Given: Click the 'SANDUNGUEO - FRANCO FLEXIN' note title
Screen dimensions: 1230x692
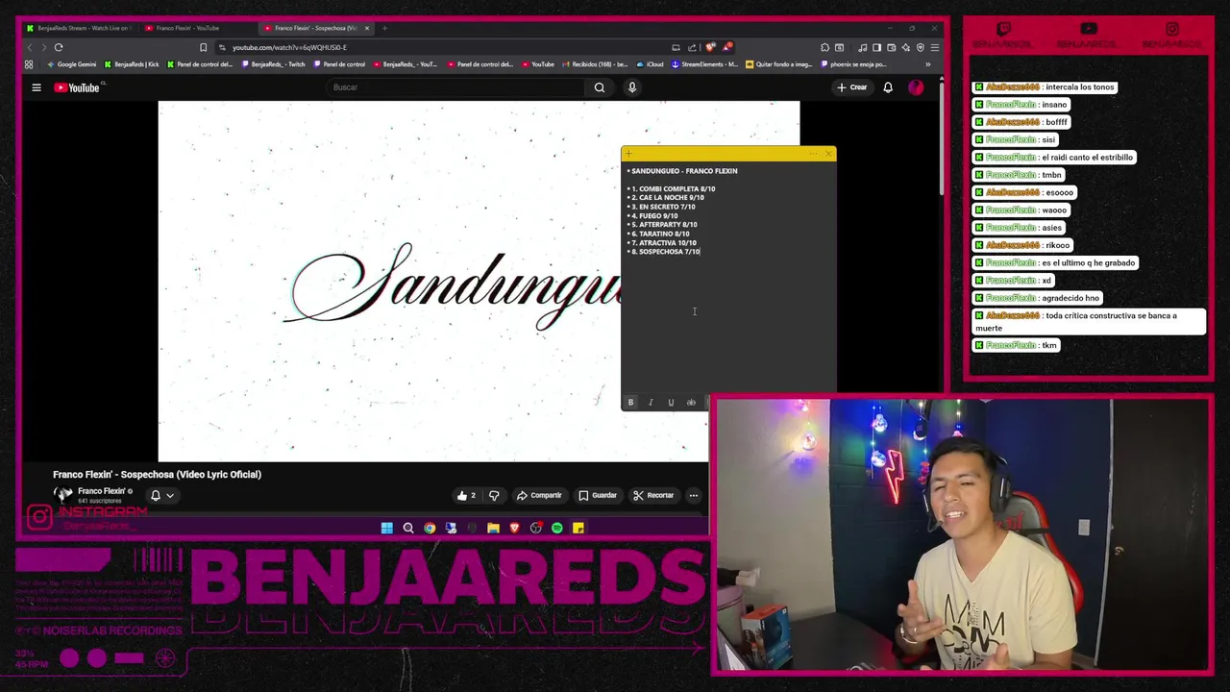Looking at the screenshot, I should click(684, 171).
